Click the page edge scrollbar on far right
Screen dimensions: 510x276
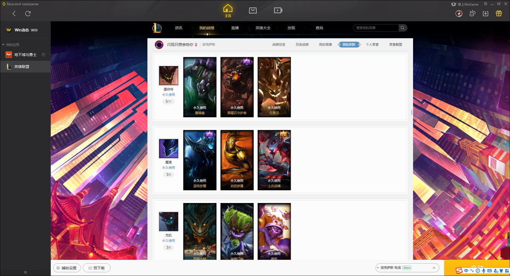click(x=509, y=240)
